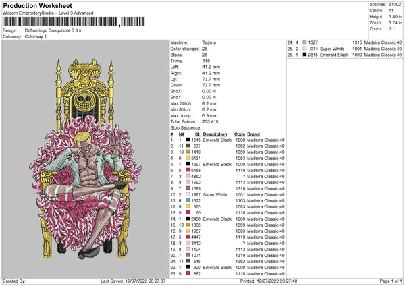Viewport: 405px width, 286px height.
Task: Select the Trims value '146'
Action: tap(206, 61)
